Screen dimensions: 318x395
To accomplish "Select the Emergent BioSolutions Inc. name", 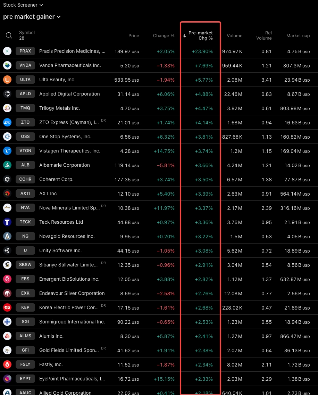I will [x=69, y=279].
